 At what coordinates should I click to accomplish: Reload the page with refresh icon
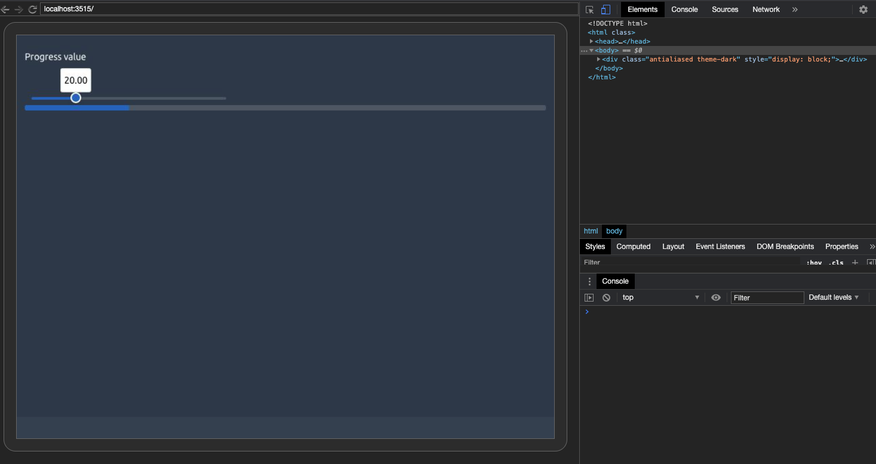(x=32, y=10)
